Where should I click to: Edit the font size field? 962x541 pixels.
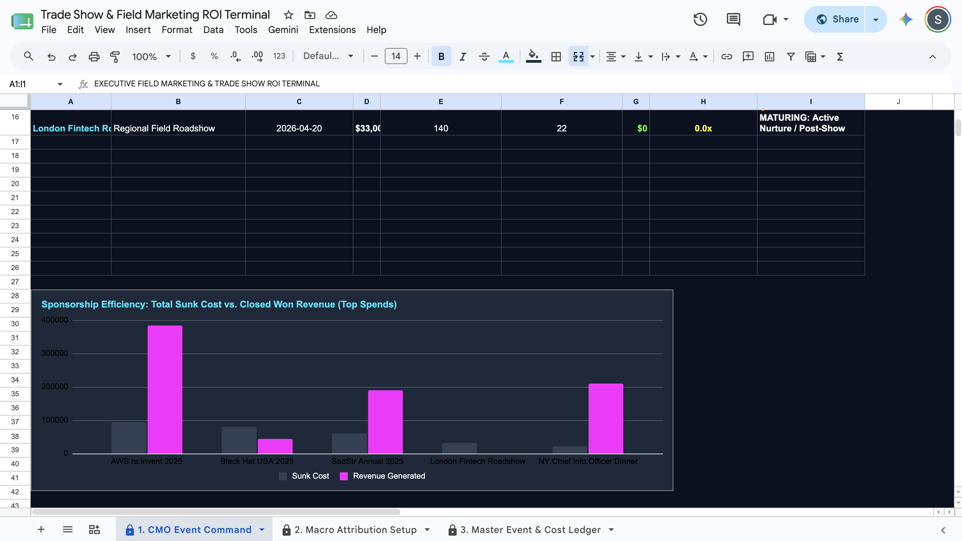click(x=395, y=56)
